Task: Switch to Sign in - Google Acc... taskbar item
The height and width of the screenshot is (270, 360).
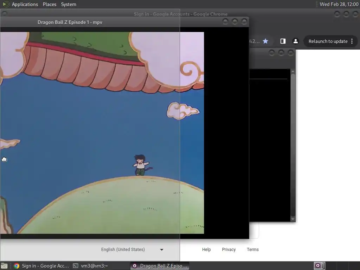Action: (x=41, y=266)
